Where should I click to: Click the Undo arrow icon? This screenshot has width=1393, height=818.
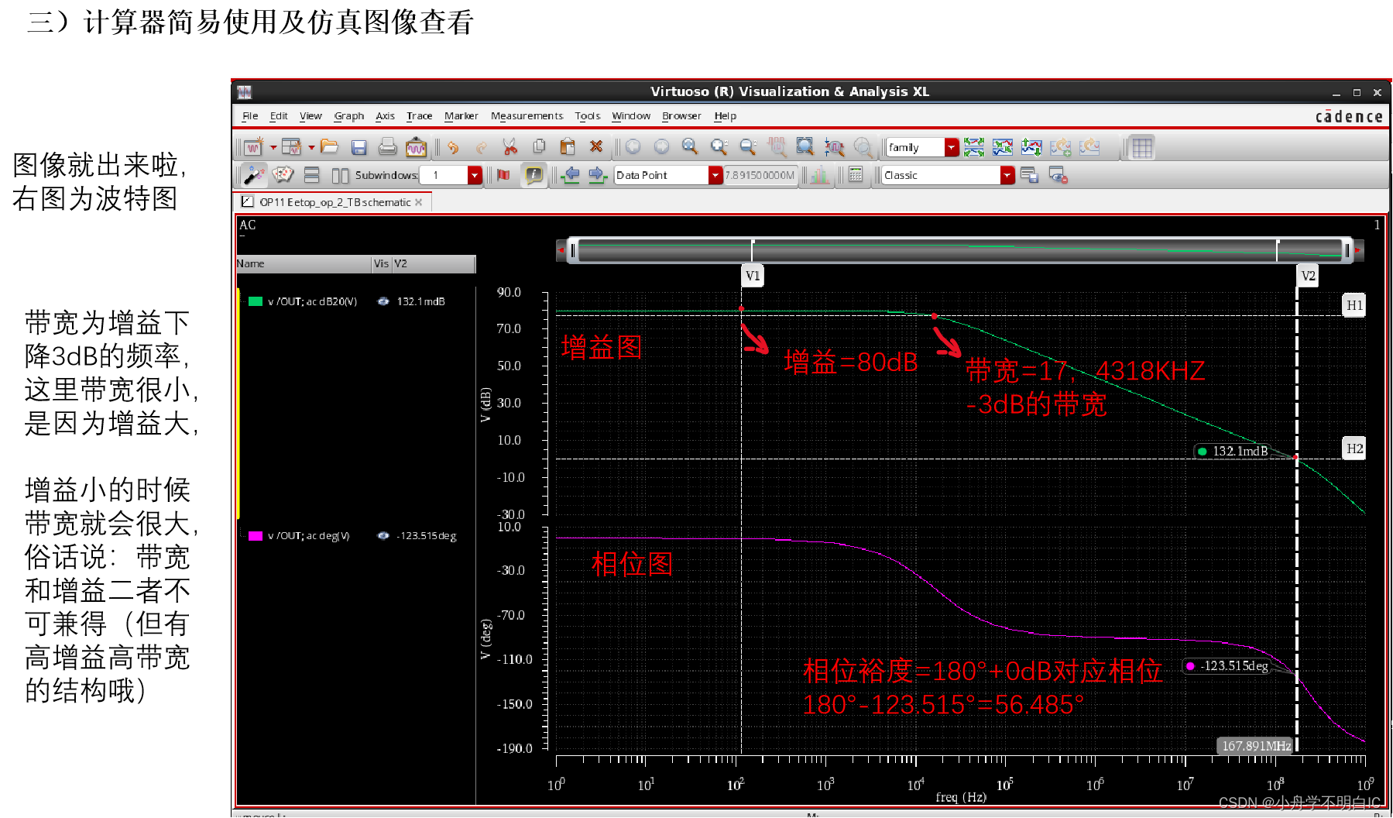(x=453, y=146)
